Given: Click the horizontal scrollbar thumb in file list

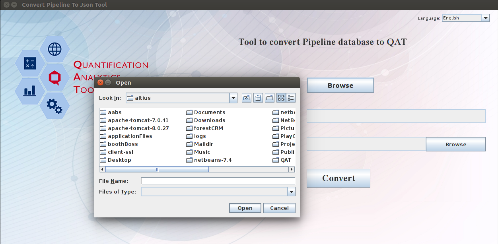Looking at the screenshot, I should tap(157, 169).
